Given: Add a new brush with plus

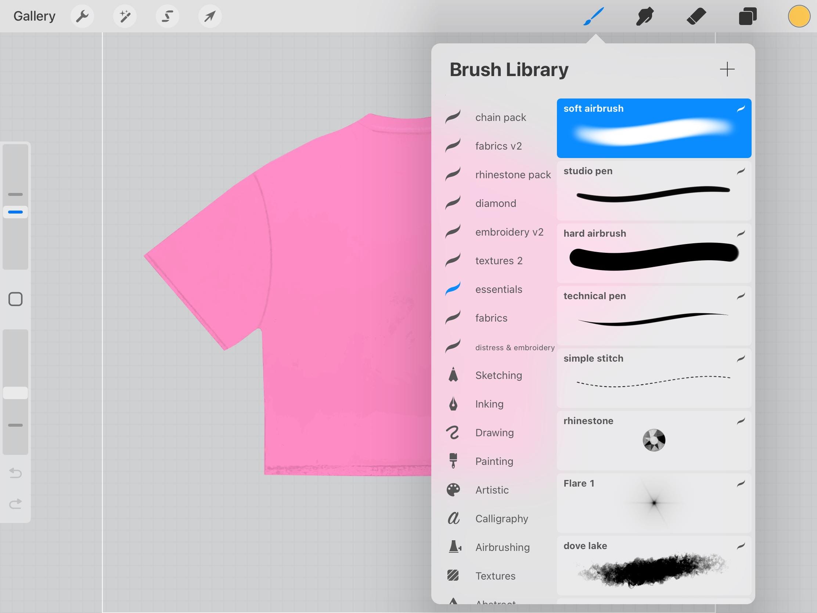Looking at the screenshot, I should tap(727, 69).
